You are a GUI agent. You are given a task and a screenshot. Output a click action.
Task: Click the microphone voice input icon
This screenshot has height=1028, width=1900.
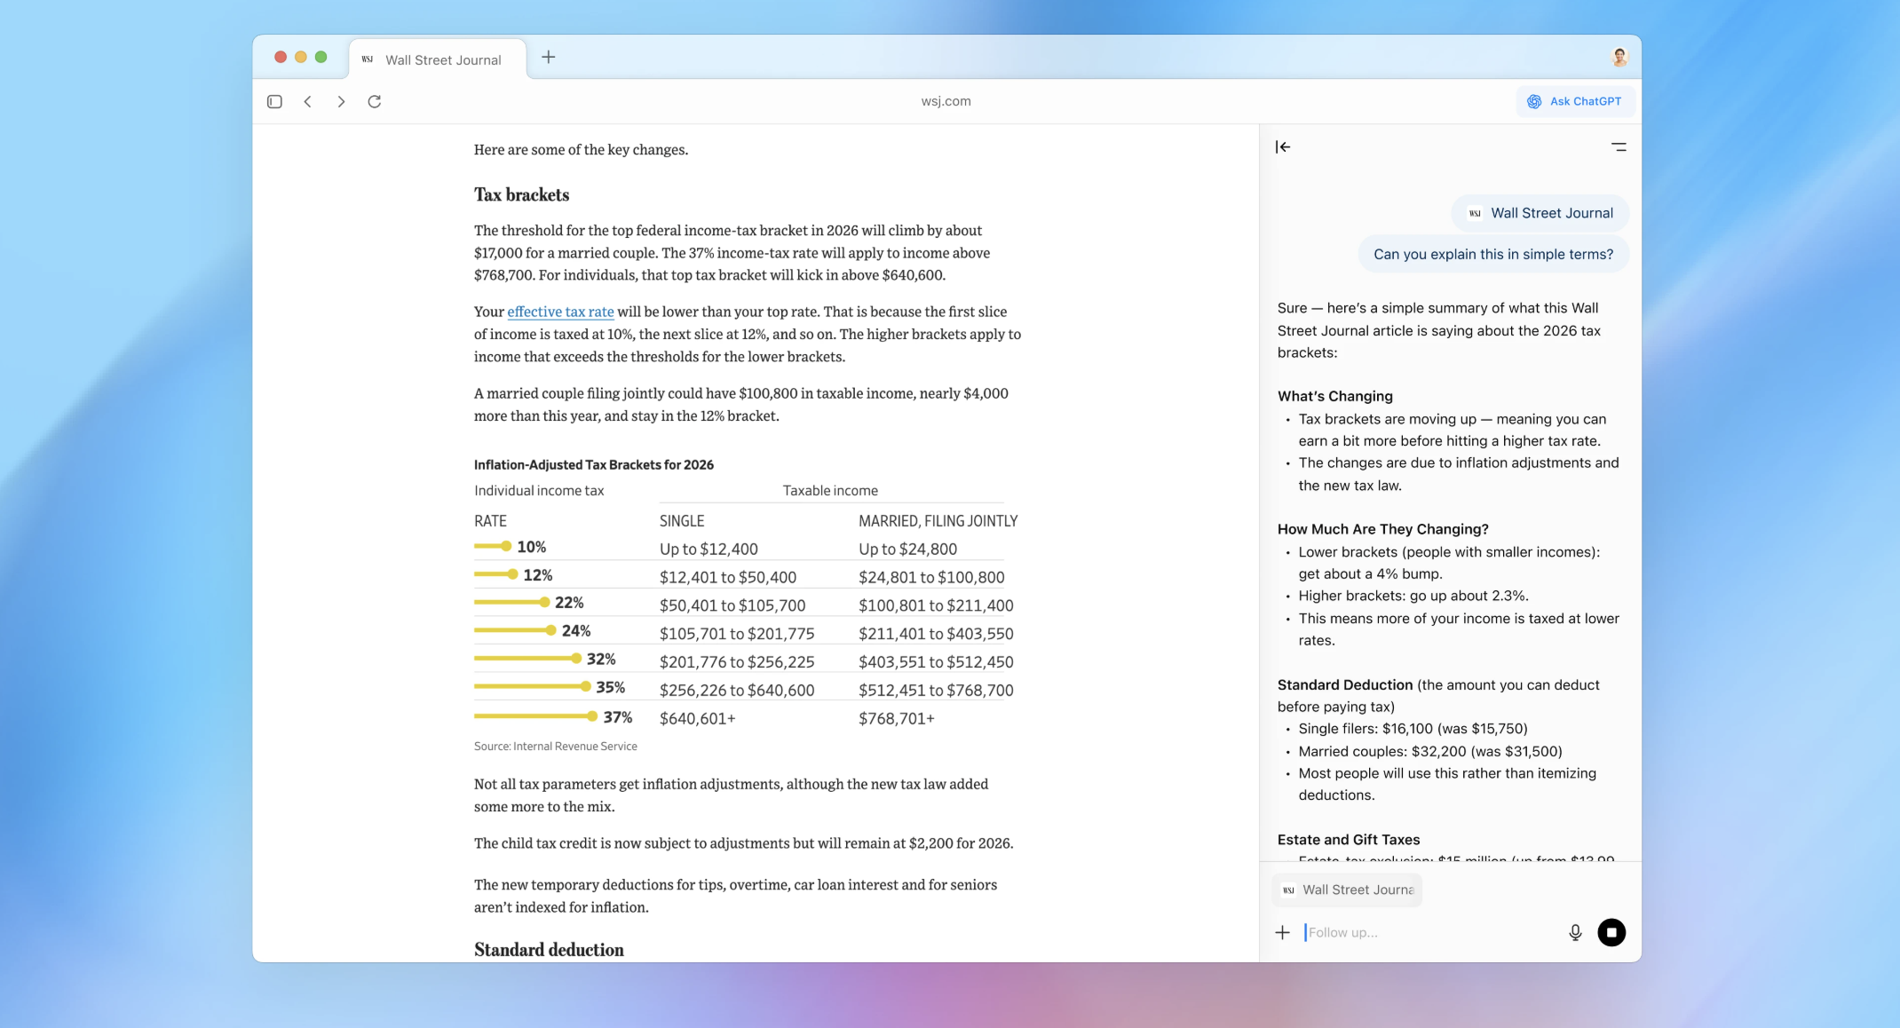[x=1575, y=932]
